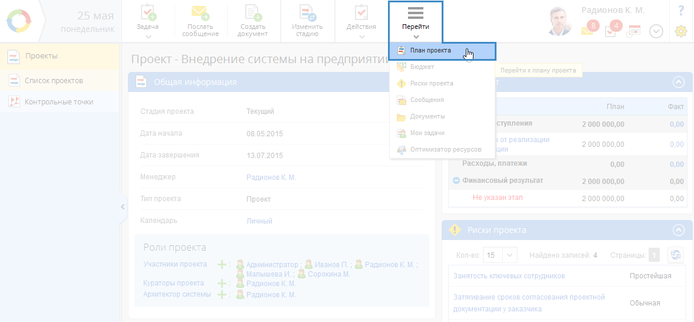Open unread messages with badge 8
694x322 pixels.
point(588,29)
